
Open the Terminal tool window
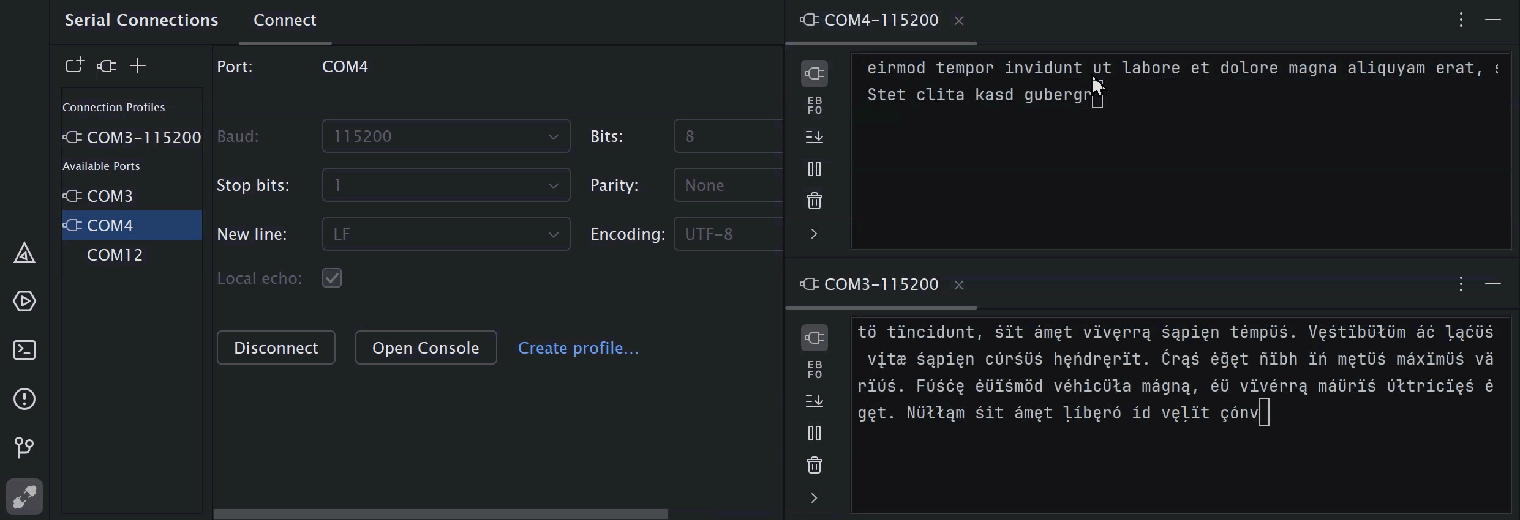point(24,350)
